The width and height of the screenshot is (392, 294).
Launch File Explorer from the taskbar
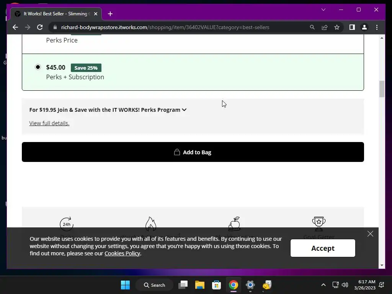click(x=200, y=285)
